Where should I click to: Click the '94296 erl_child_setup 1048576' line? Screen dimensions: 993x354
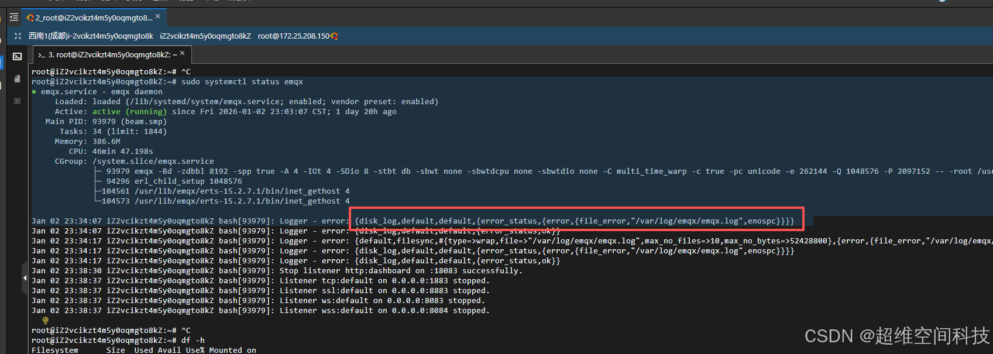(174, 181)
